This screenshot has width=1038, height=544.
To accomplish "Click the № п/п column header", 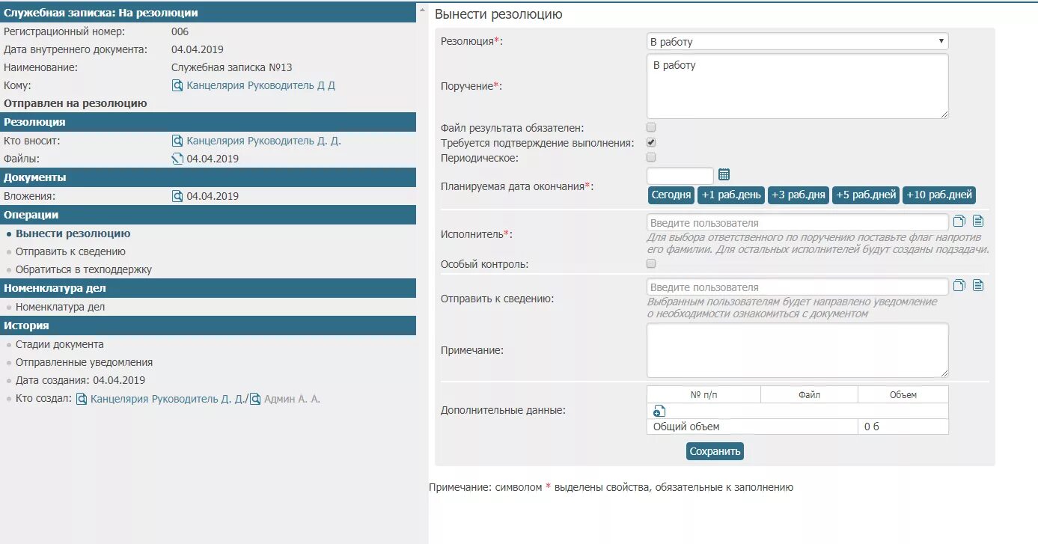I will coord(703,394).
